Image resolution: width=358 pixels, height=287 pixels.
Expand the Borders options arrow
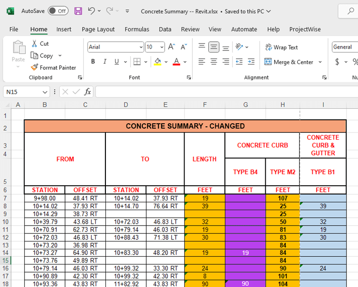[x=146, y=62]
